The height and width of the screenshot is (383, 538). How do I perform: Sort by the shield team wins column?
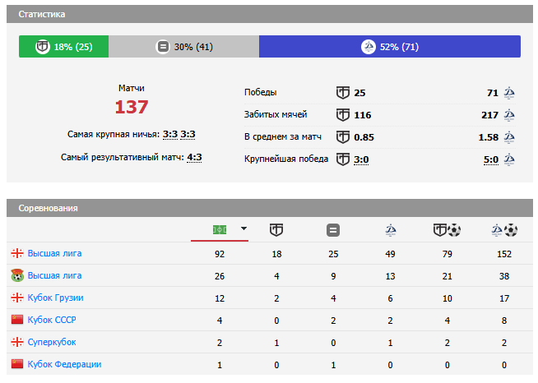tap(277, 230)
